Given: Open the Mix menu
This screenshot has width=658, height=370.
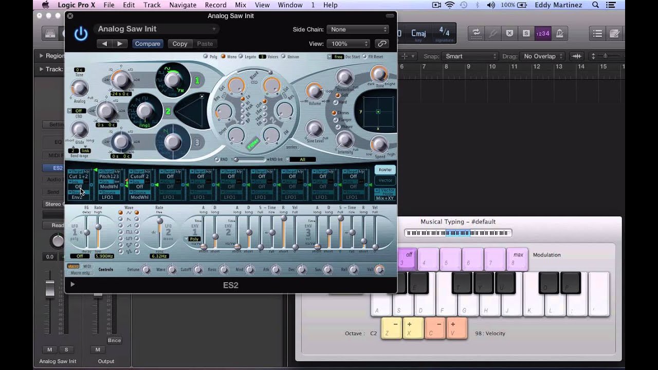Looking at the screenshot, I should [x=241, y=5].
